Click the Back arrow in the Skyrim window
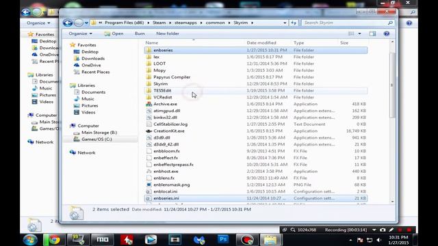This screenshot has width=438, height=246. pyautogui.click(x=68, y=23)
